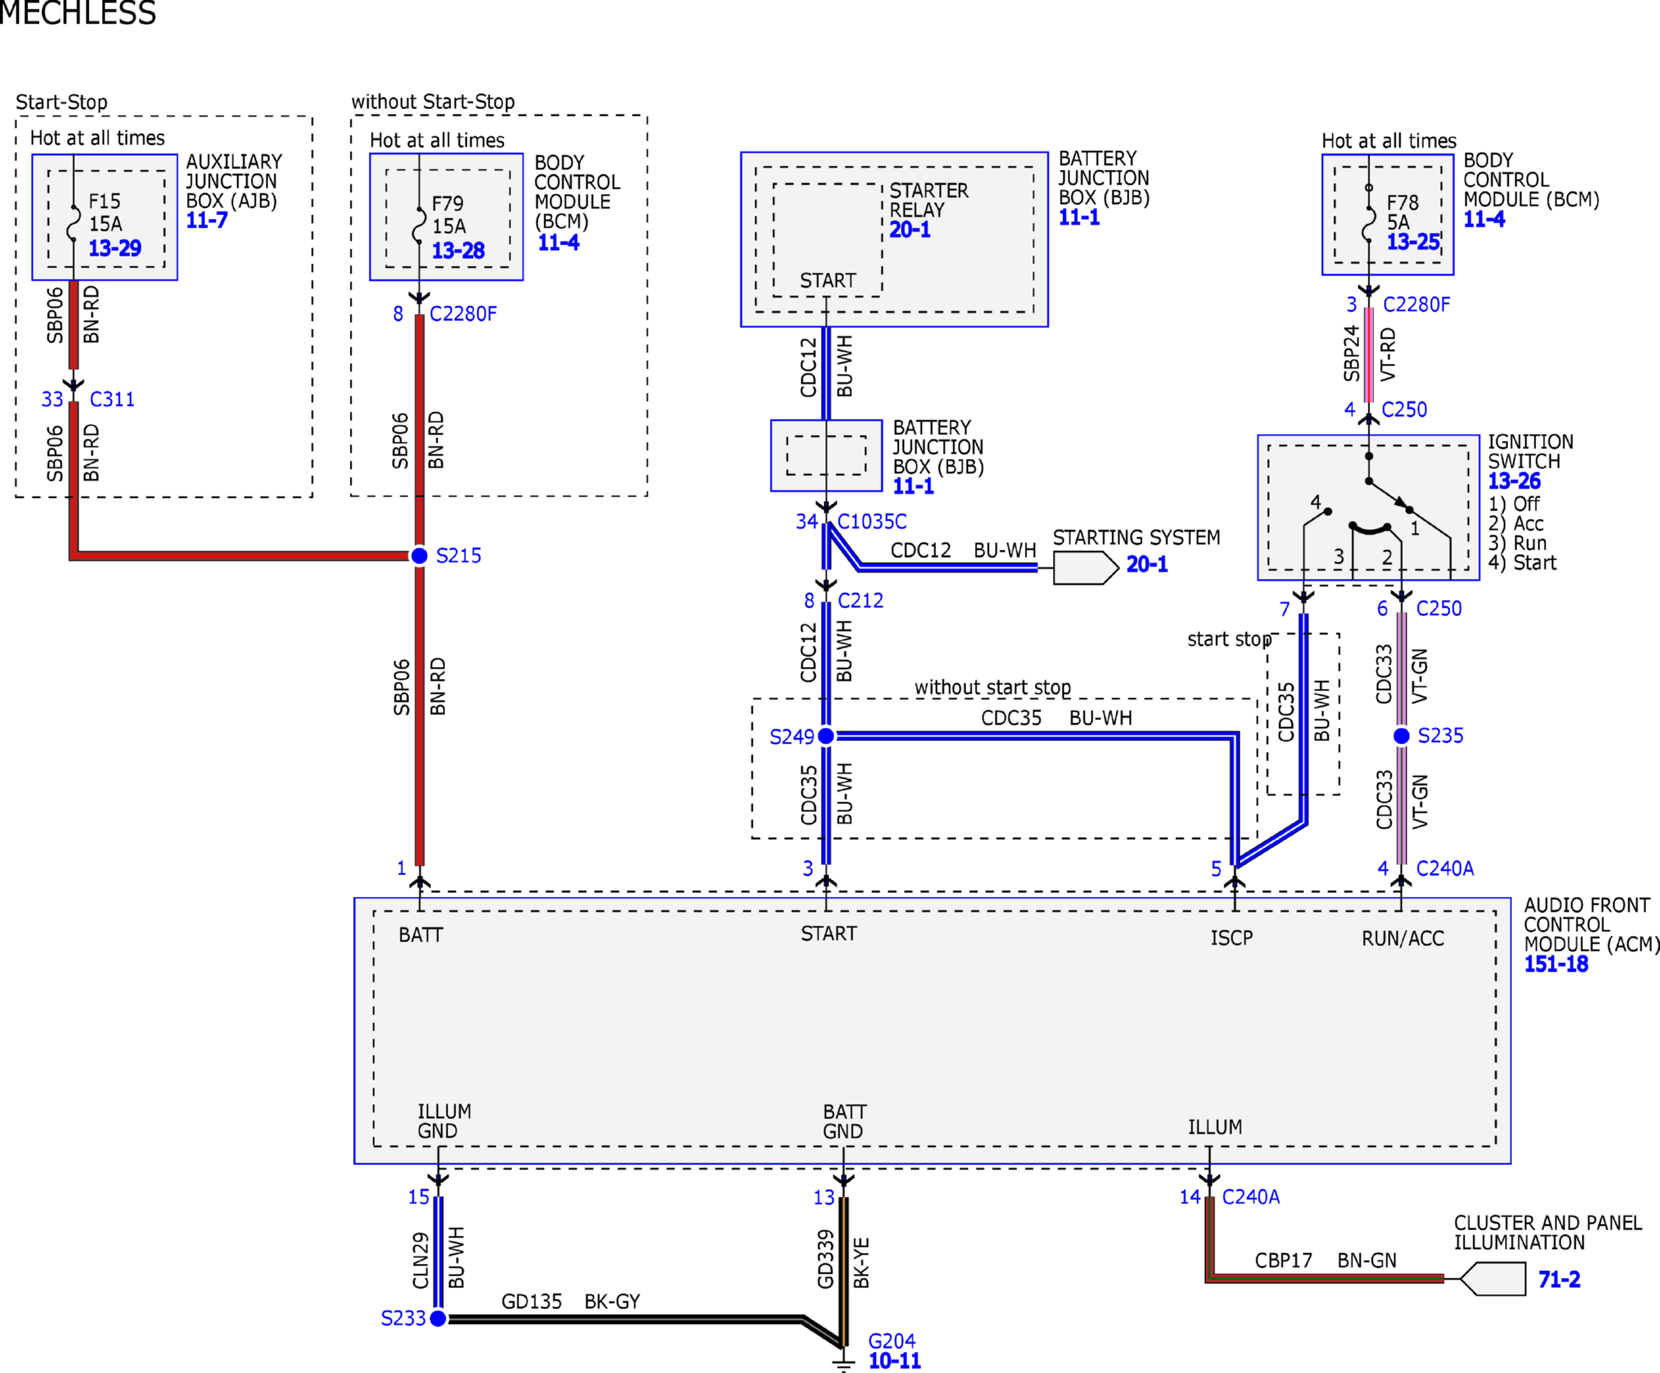
Task: Open the 13-26 Ignition Switch reference
Action: [1513, 481]
